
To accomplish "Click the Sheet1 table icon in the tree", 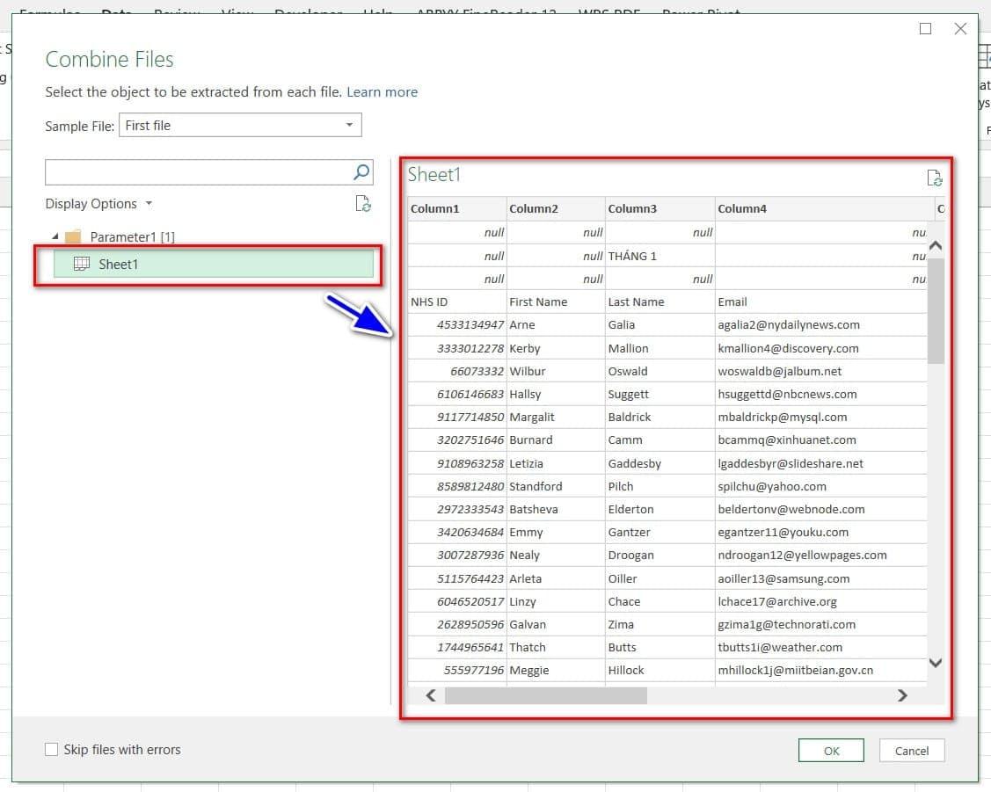I will click(82, 264).
